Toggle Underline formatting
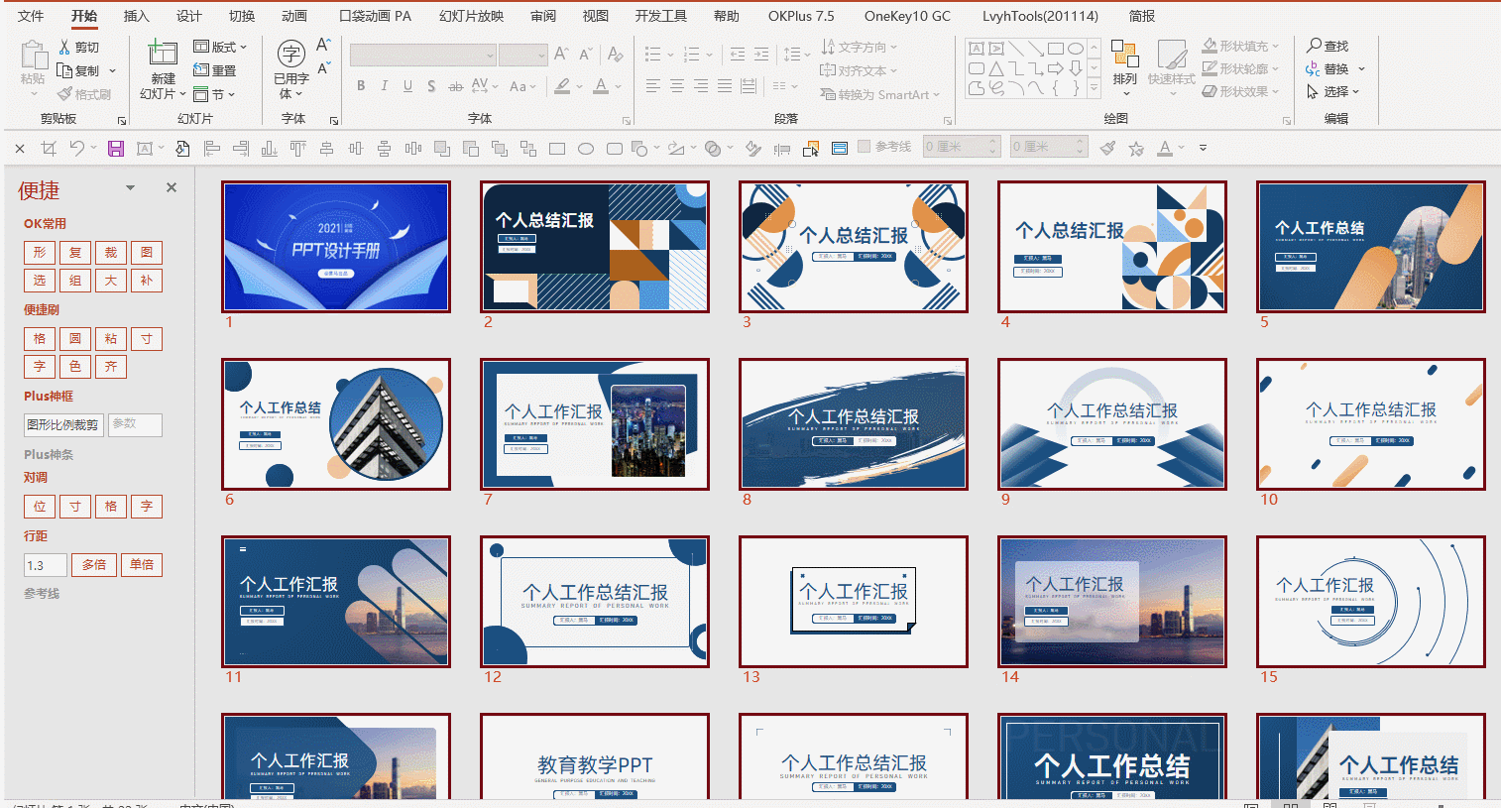 [x=407, y=86]
